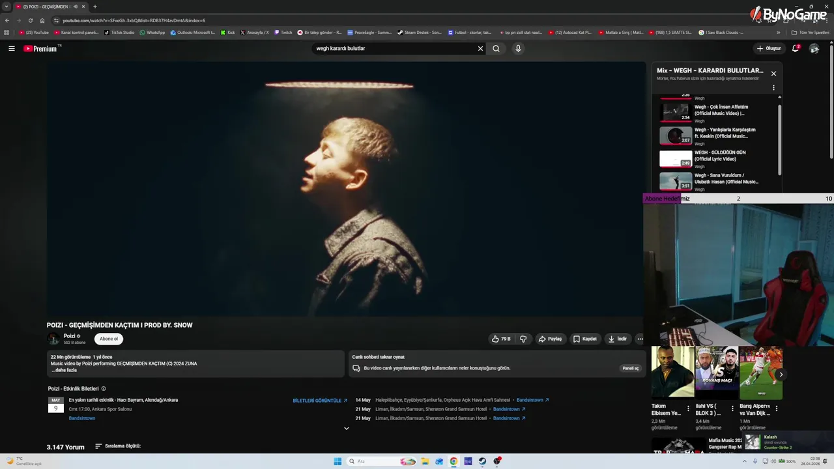Open Bandsintown link under Ankara Spor Salonu

[x=82, y=418]
